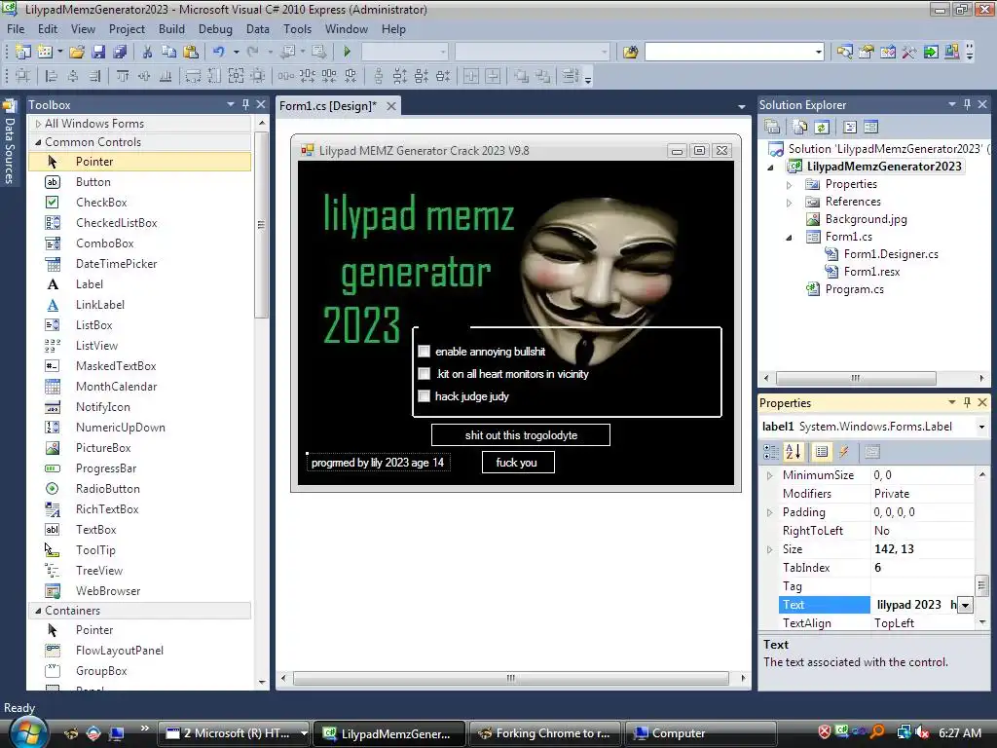
Task: Expand References node in Solution Explorer
Action: pyautogui.click(x=789, y=203)
